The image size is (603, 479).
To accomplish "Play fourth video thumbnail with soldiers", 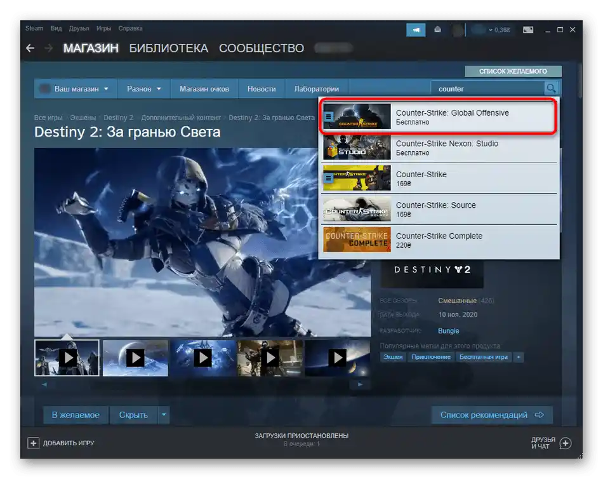I will tap(270, 358).
